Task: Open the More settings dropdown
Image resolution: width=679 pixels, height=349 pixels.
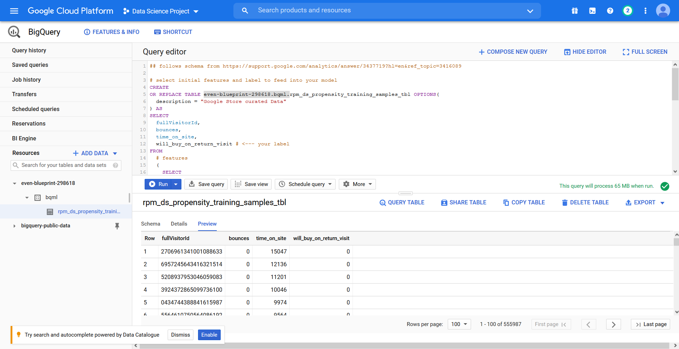Action: (357, 184)
